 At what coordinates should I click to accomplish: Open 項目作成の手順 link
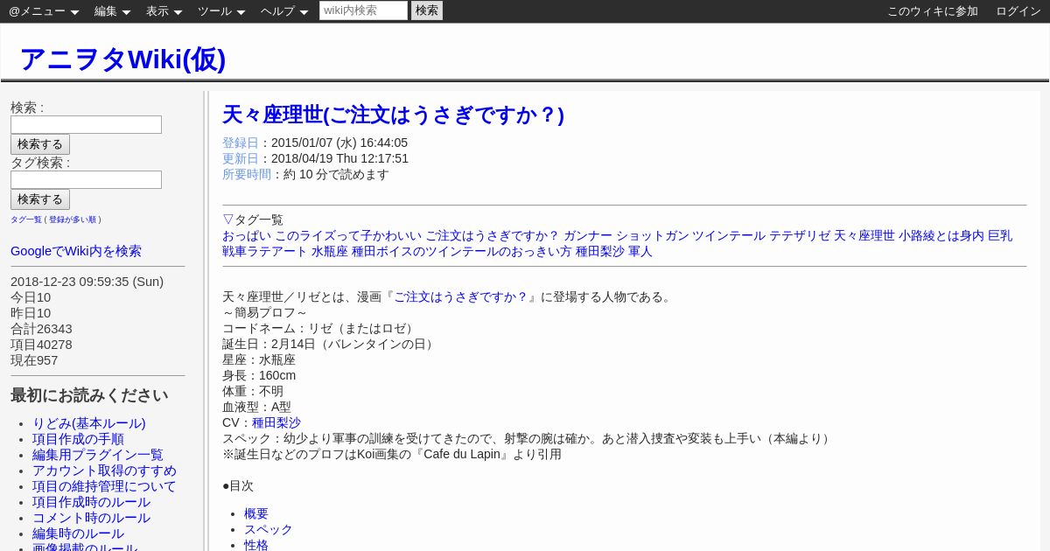(x=78, y=439)
